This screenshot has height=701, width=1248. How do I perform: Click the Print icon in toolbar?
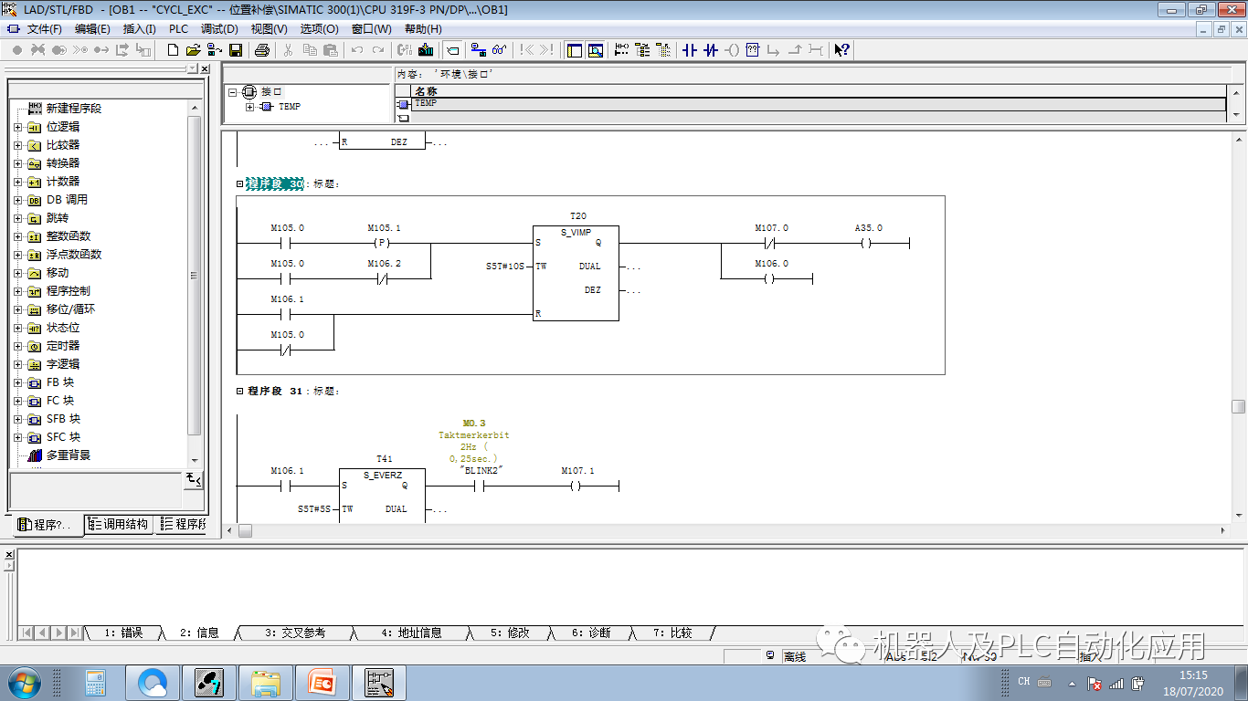(x=262, y=50)
